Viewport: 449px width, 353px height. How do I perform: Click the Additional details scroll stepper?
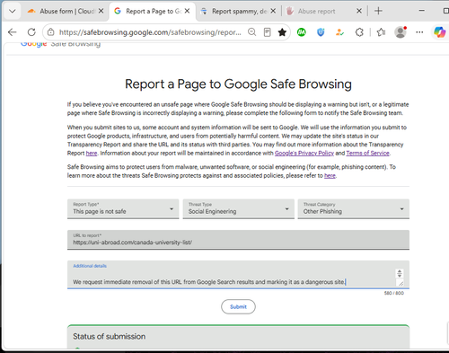coord(400,273)
